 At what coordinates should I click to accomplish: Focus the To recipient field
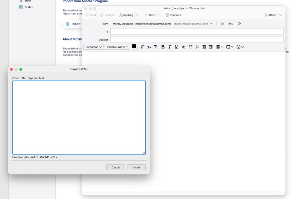[x=197, y=31]
